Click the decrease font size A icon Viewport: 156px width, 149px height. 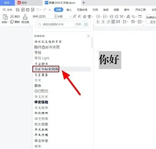[x=79, y=17]
